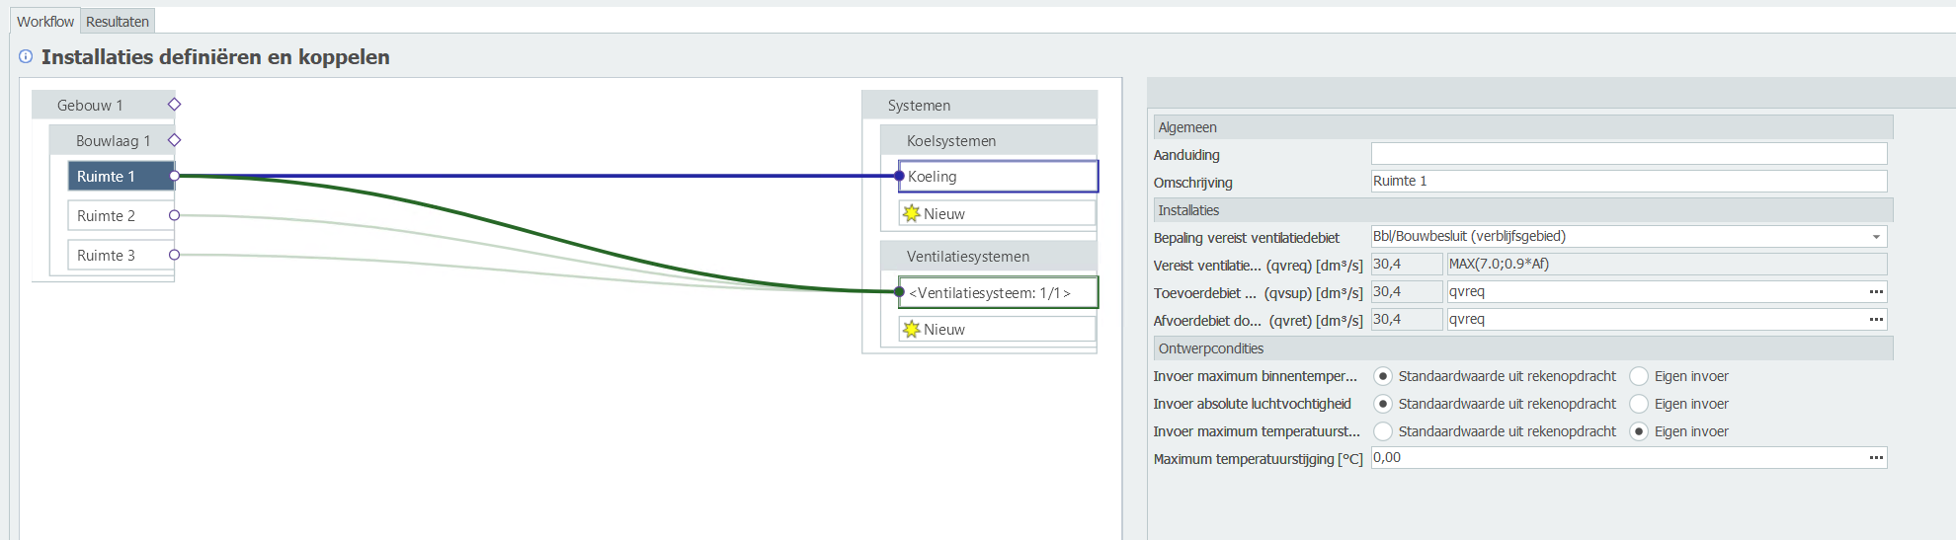
Task: Click the Omschrijving field containing Ruimte 1
Action: tap(1629, 181)
